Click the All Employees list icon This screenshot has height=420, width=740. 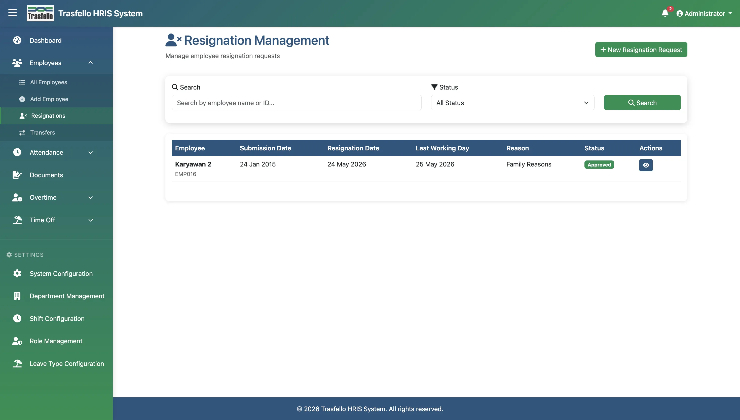click(x=22, y=82)
